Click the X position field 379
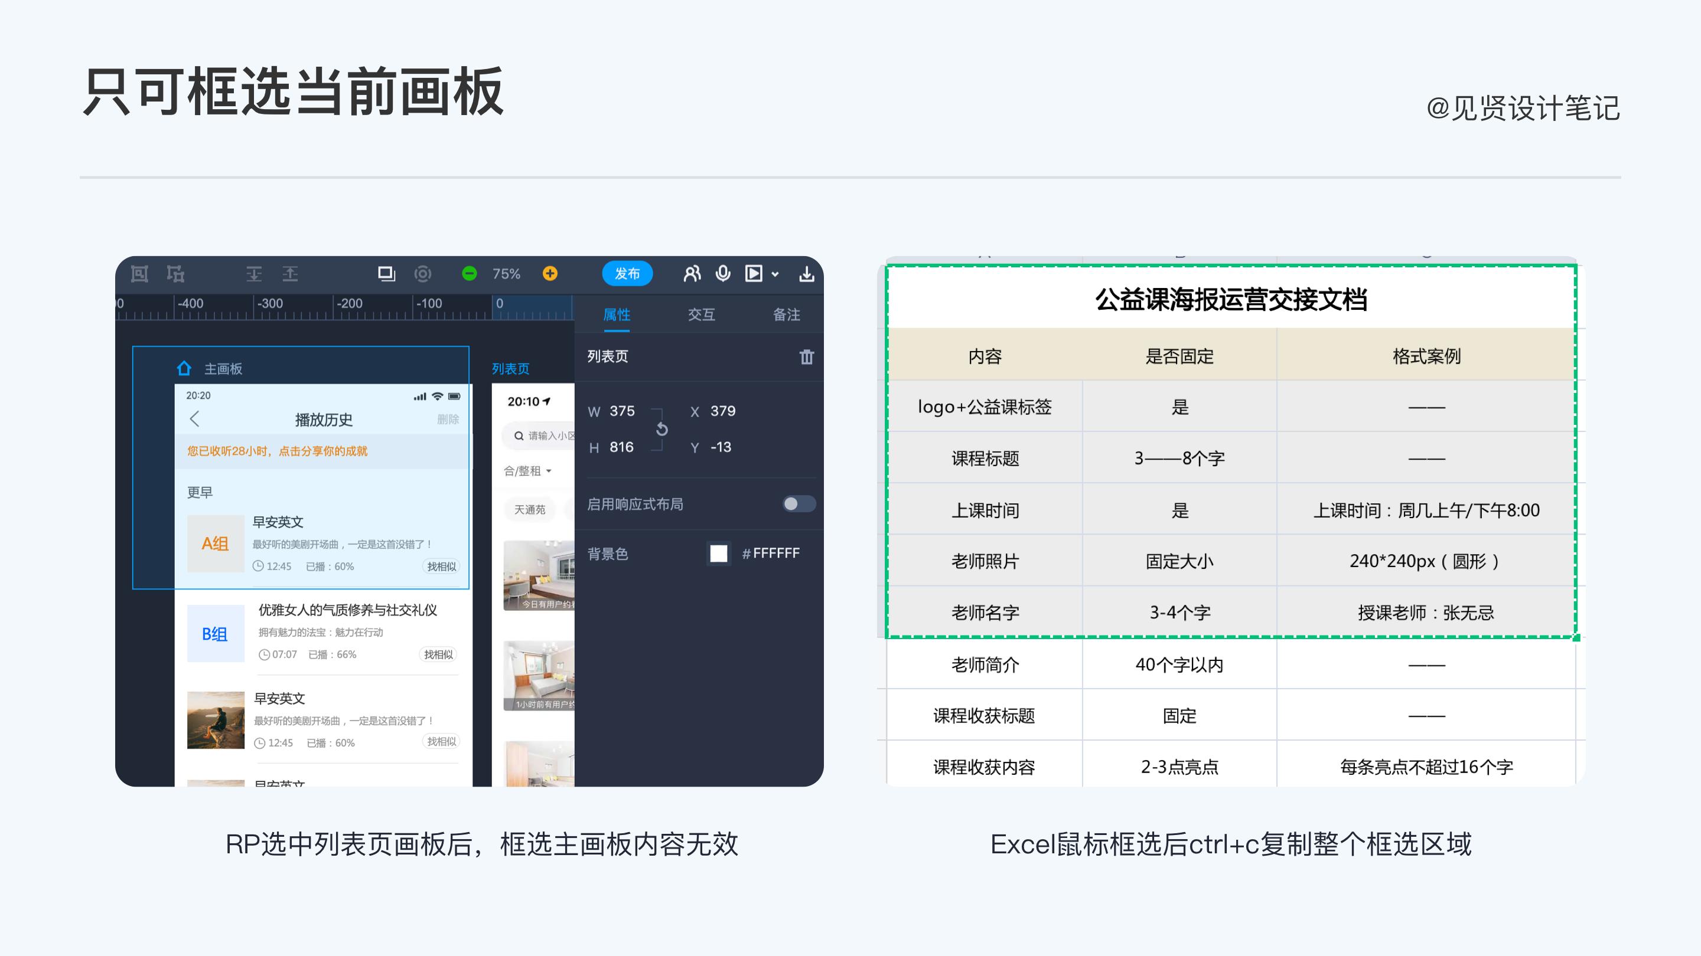This screenshot has width=1701, height=956. pos(723,411)
